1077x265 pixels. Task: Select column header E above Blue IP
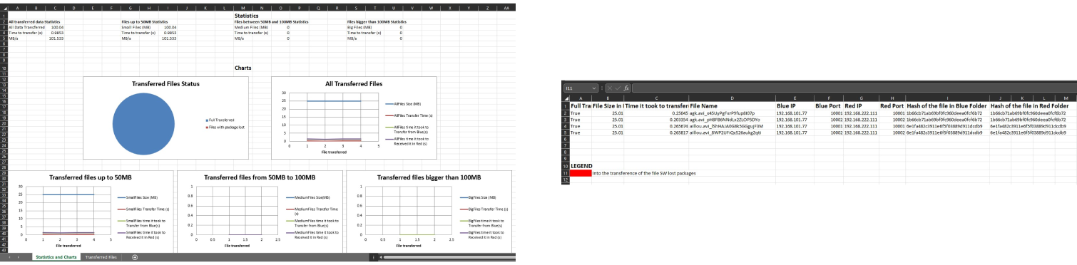click(x=795, y=98)
